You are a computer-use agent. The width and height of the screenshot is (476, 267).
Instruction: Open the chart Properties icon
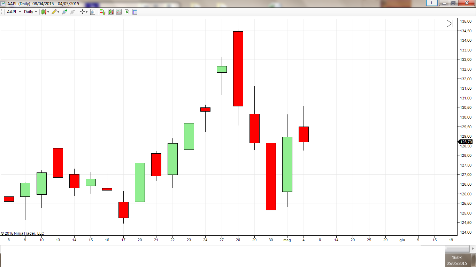click(135, 12)
